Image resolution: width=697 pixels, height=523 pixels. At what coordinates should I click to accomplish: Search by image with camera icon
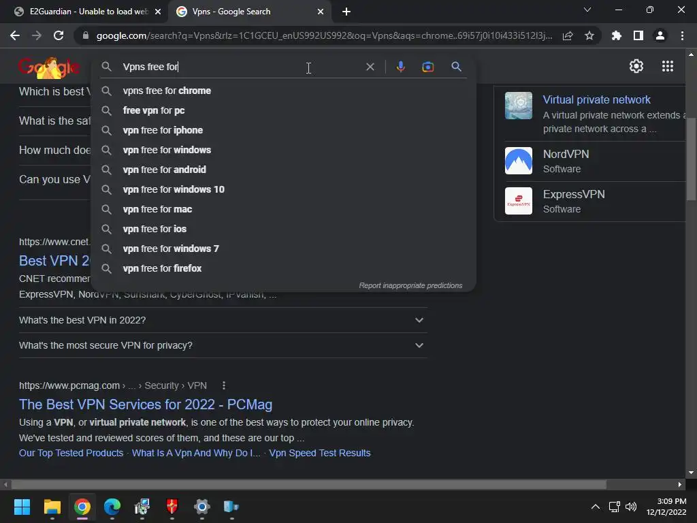point(427,67)
